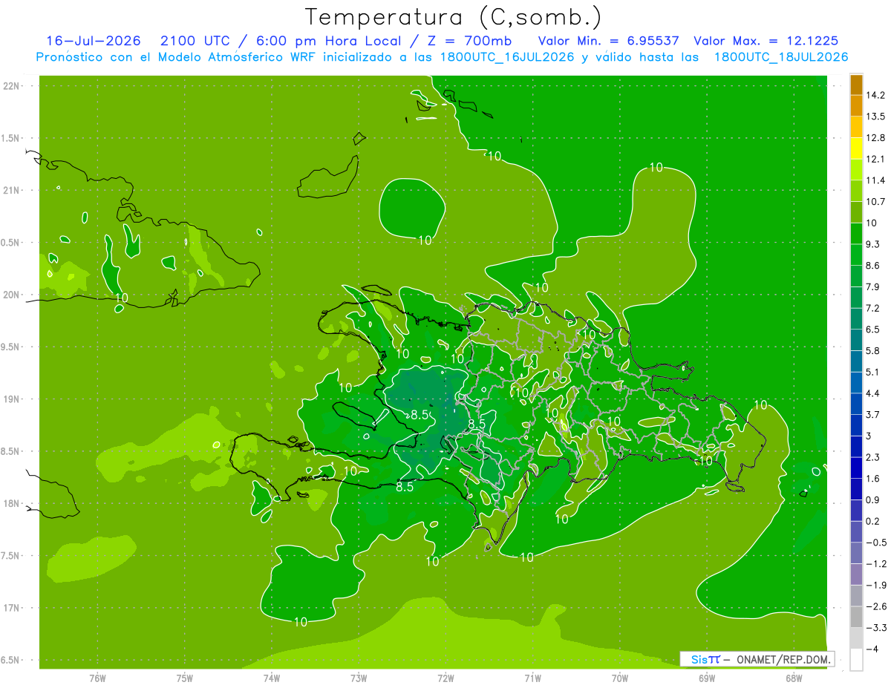Click 'Valor Max. = 12.1225' text

point(767,41)
